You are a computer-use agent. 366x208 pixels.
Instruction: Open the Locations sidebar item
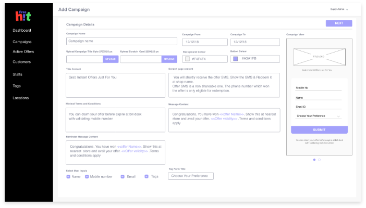pos(21,98)
